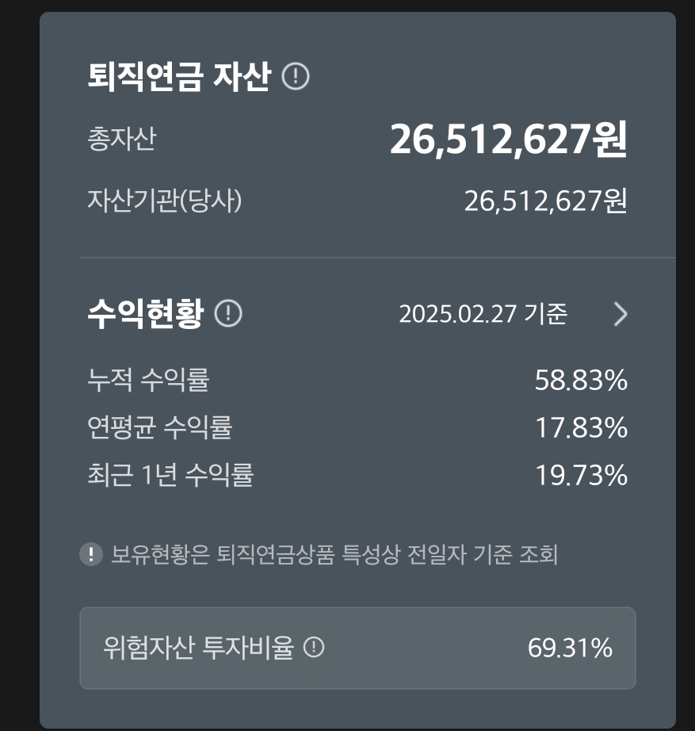Image resolution: width=695 pixels, height=731 pixels.
Task: Open info tooltip next to 수익현황
Action: pos(228,314)
